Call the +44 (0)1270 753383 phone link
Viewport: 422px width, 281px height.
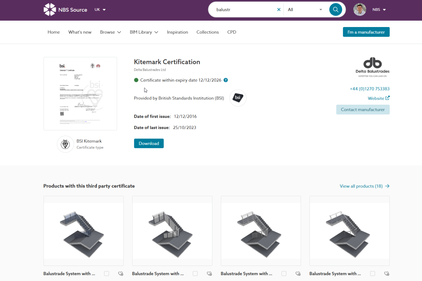pos(370,89)
